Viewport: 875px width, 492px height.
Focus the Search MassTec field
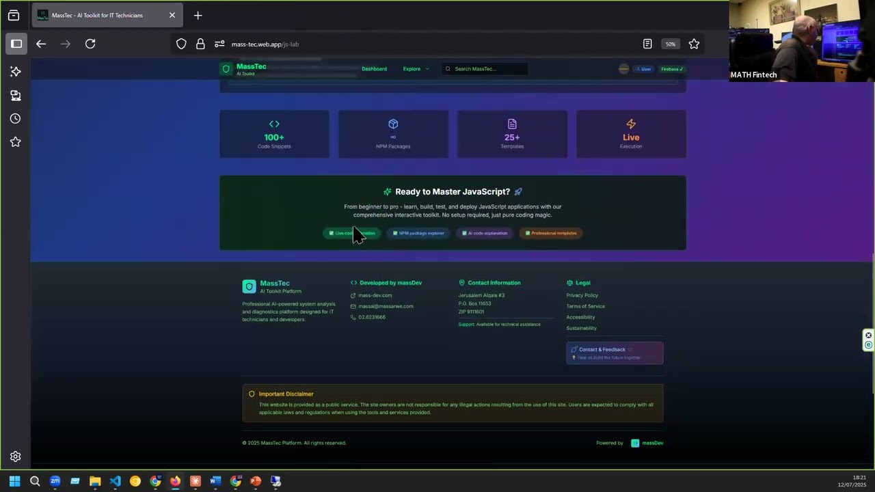pos(485,69)
